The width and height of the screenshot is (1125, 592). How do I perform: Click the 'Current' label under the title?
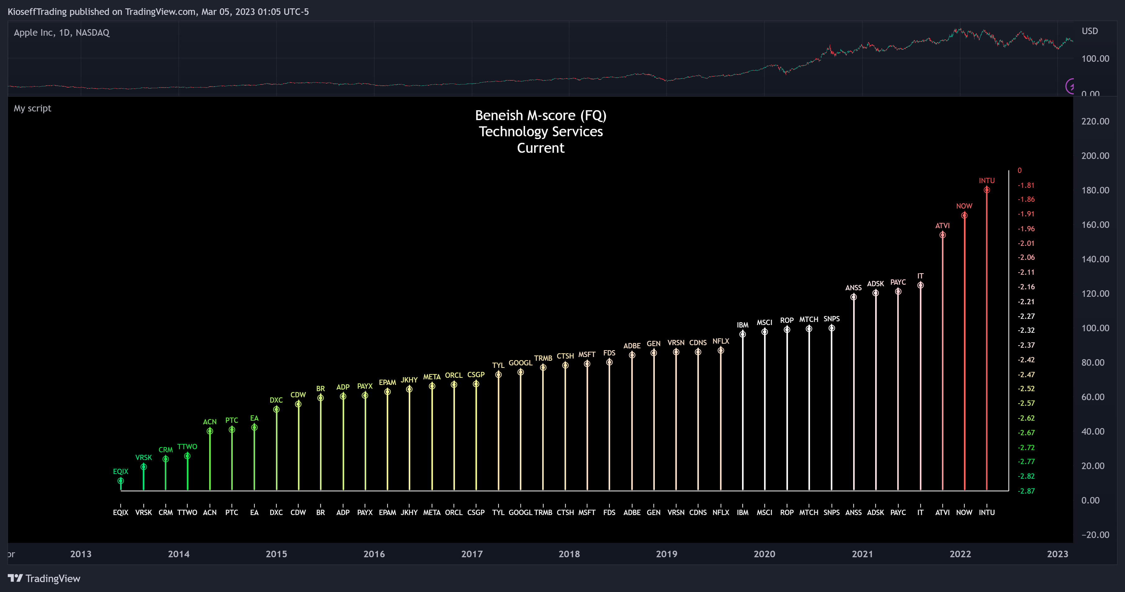pos(541,148)
